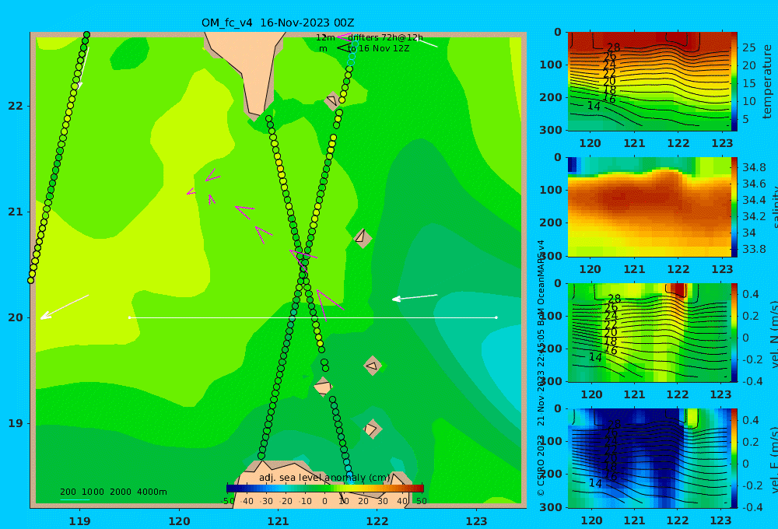
Task: Click latitude label 21 on main map
Action: click(x=16, y=212)
